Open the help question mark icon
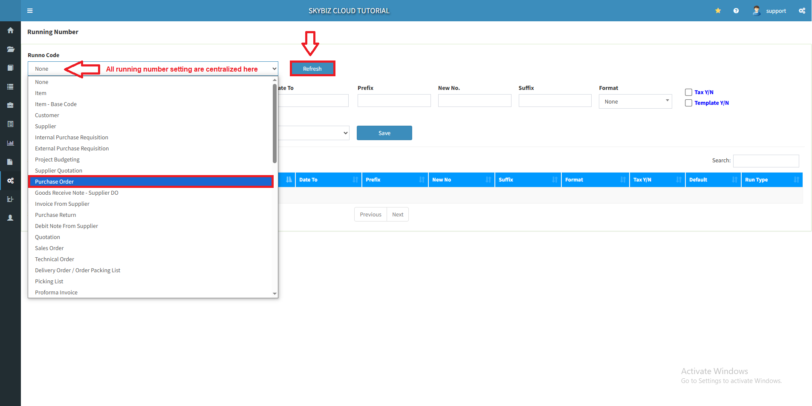The height and width of the screenshot is (406, 812). click(x=736, y=11)
